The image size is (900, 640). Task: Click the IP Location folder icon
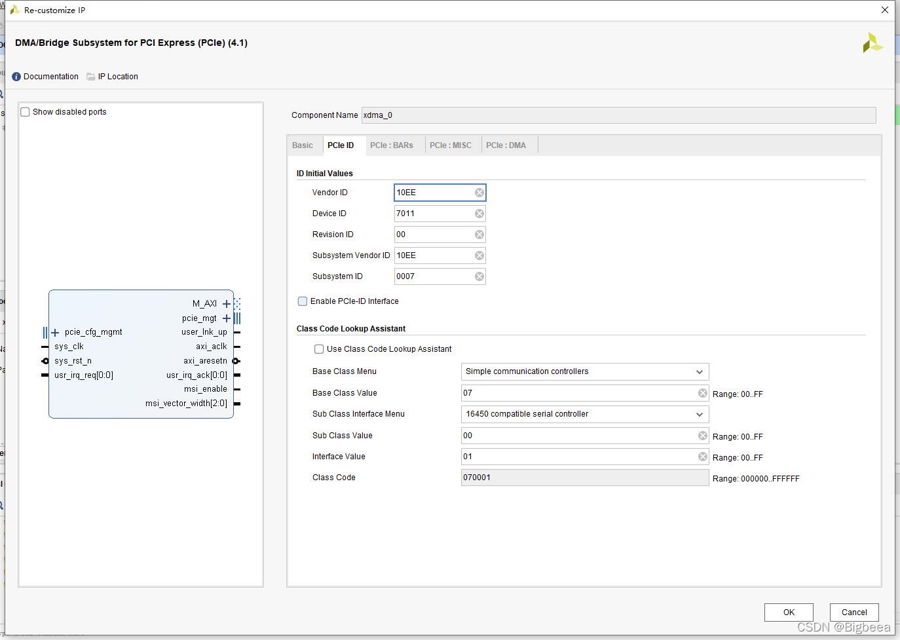click(91, 77)
